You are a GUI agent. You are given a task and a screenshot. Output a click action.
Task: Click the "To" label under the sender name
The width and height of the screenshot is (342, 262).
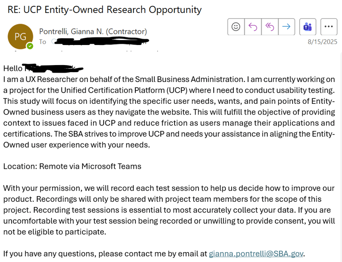point(42,42)
